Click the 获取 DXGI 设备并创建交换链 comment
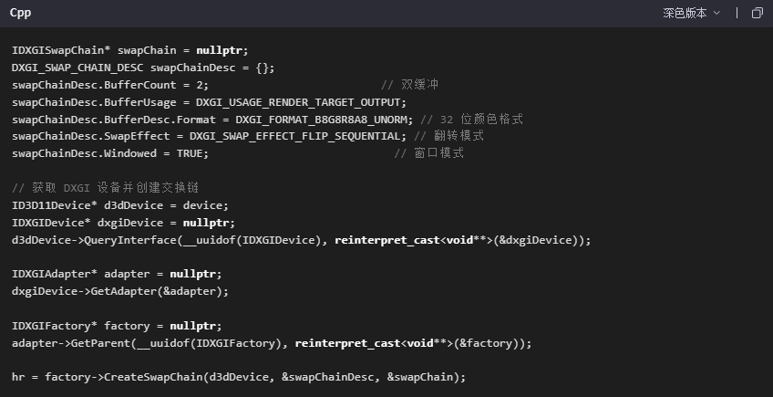 tap(109, 188)
